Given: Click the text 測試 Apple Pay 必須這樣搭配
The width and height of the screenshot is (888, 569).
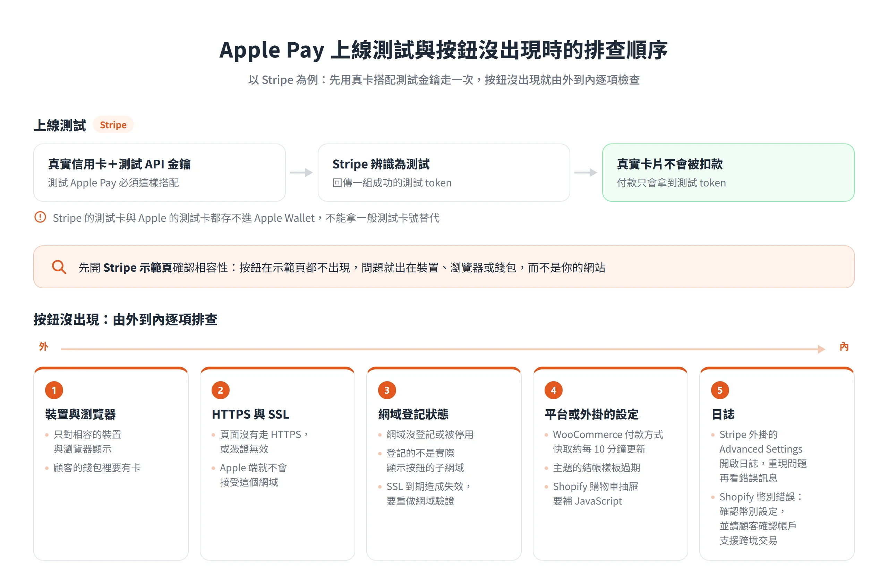Looking at the screenshot, I should pos(113,183).
